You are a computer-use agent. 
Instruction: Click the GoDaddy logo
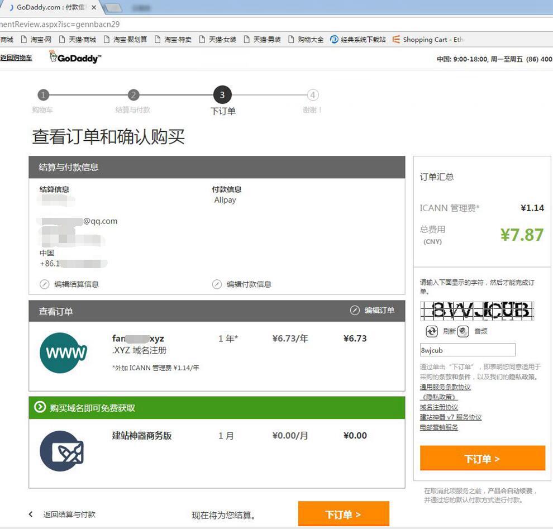[x=75, y=58]
